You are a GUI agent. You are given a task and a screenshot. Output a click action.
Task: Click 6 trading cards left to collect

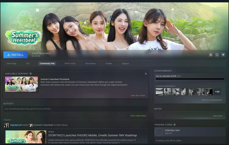169,141
